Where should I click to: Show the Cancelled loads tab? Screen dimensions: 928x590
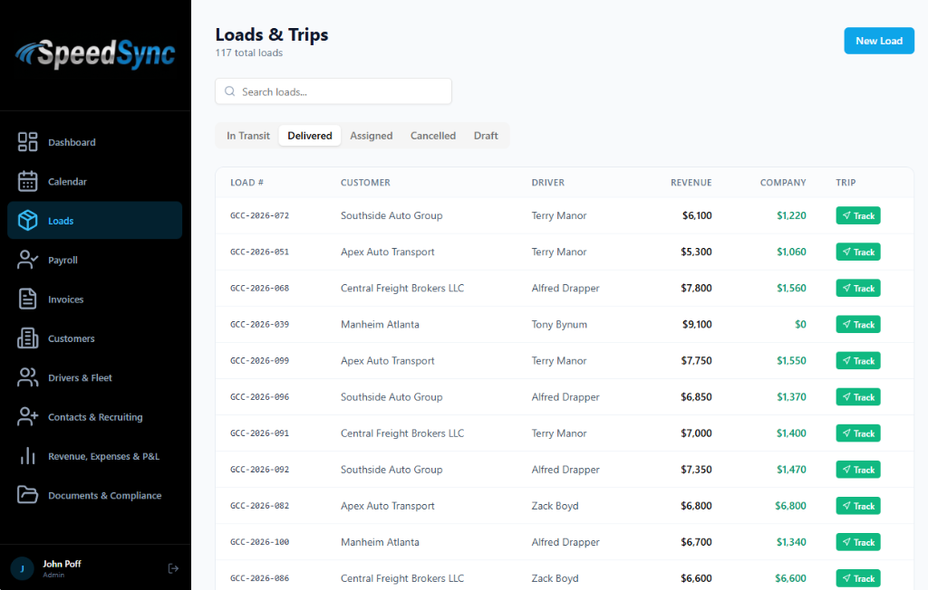coord(433,136)
